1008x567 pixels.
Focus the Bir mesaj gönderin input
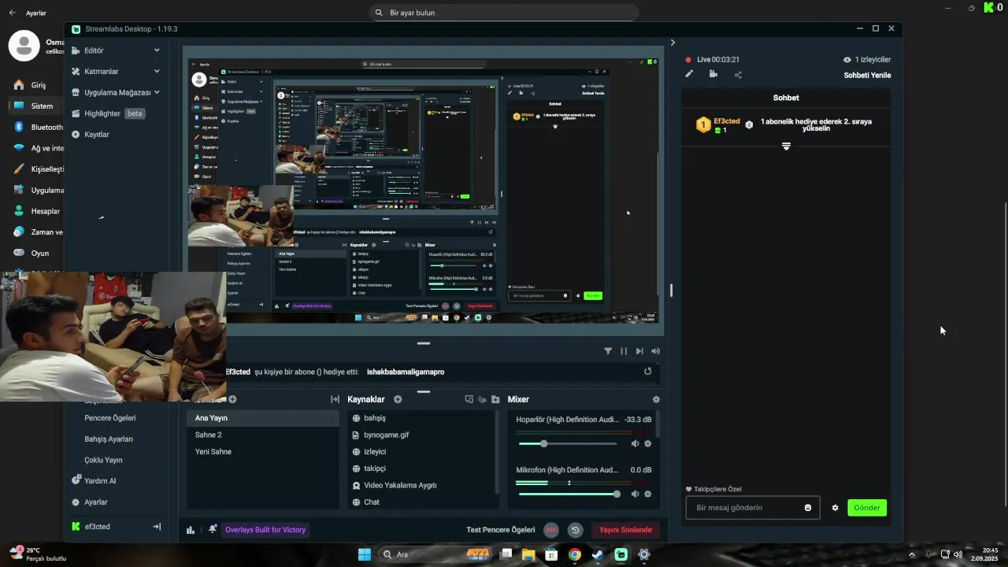click(x=752, y=508)
